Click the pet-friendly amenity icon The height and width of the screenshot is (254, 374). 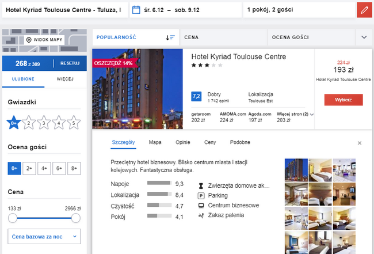click(201, 185)
